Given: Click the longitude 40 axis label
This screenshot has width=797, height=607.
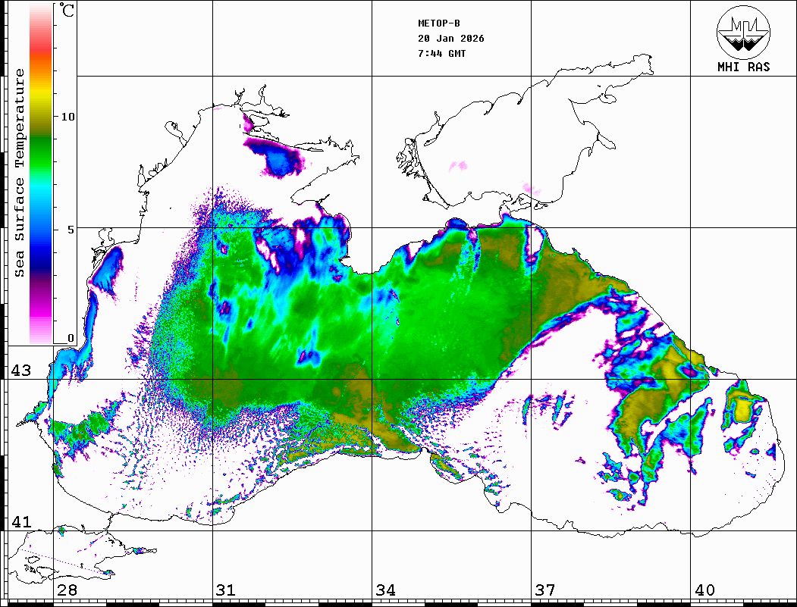Looking at the screenshot, I should (x=704, y=590).
